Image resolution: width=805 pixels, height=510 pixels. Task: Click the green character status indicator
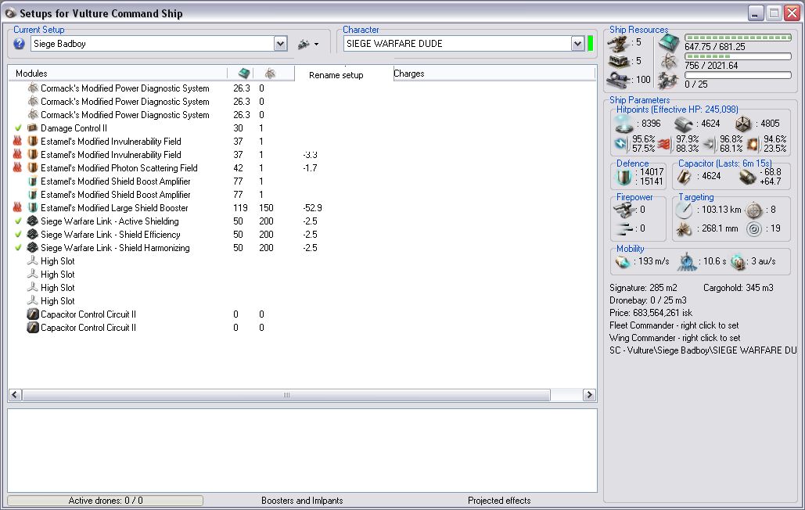pyautogui.click(x=590, y=44)
